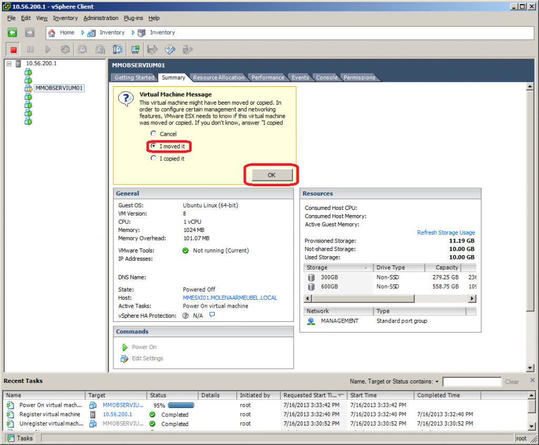Select MMOBSERVIUM01 in the inventory tree
The height and width of the screenshot is (445, 539).
(59, 88)
